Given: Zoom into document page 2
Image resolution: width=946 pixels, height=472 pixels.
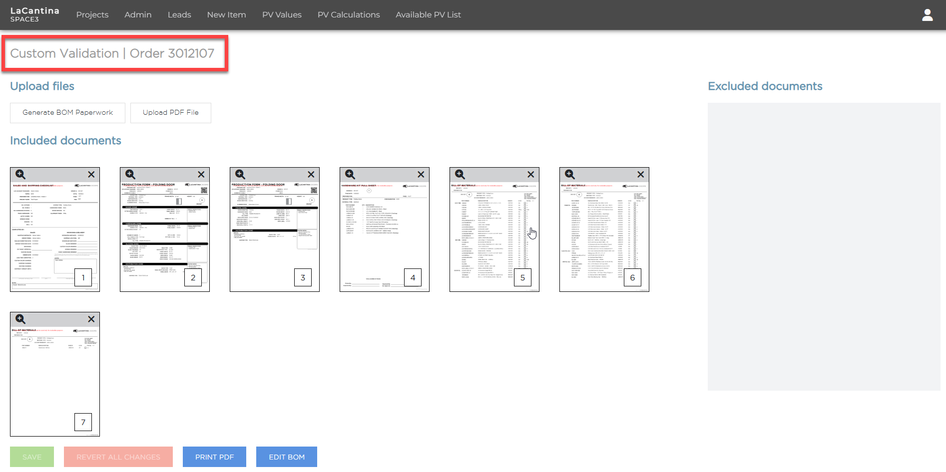Looking at the screenshot, I should tap(130, 174).
